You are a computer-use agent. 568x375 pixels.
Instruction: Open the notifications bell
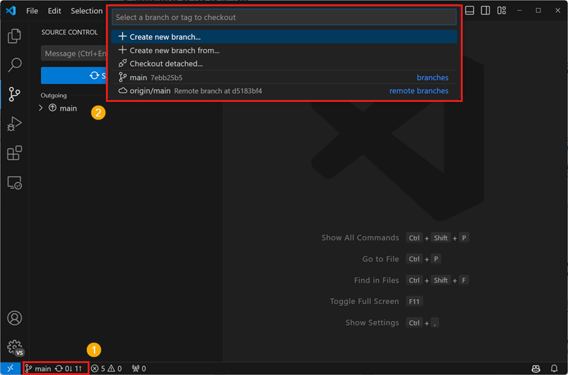pos(554,369)
